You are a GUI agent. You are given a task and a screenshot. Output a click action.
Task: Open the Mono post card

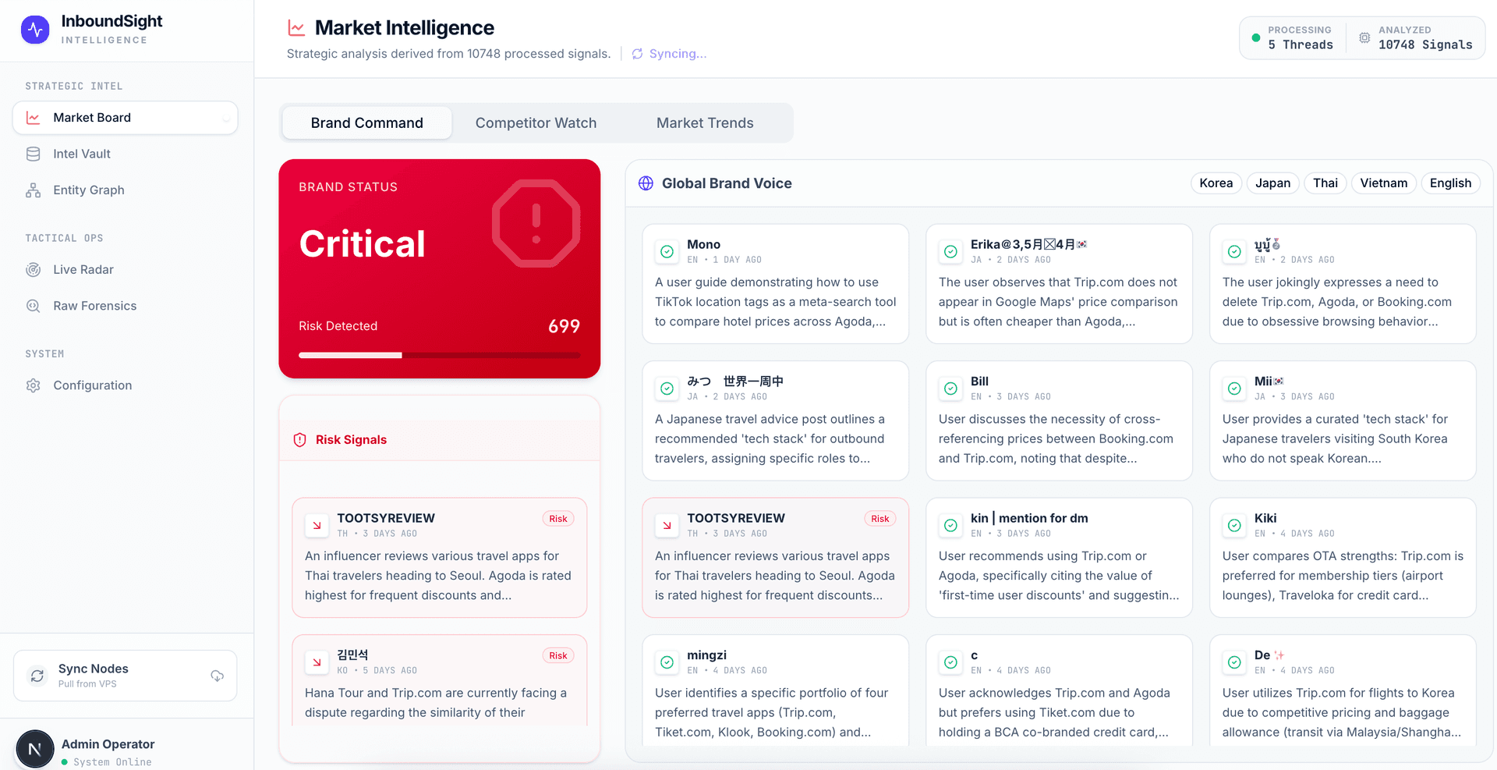[775, 284]
